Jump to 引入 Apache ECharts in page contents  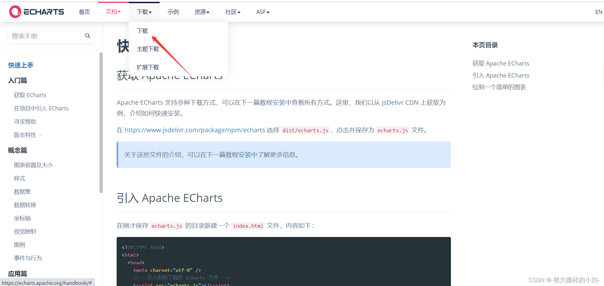coord(501,75)
